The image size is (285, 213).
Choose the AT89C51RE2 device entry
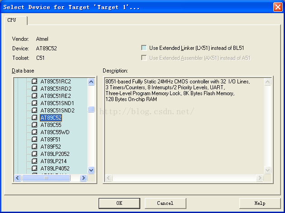(56, 96)
